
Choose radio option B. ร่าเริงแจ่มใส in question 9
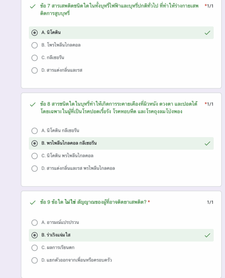tap(34, 235)
